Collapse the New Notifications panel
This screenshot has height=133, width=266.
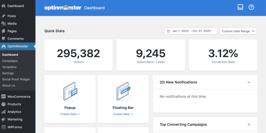click(x=249, y=82)
